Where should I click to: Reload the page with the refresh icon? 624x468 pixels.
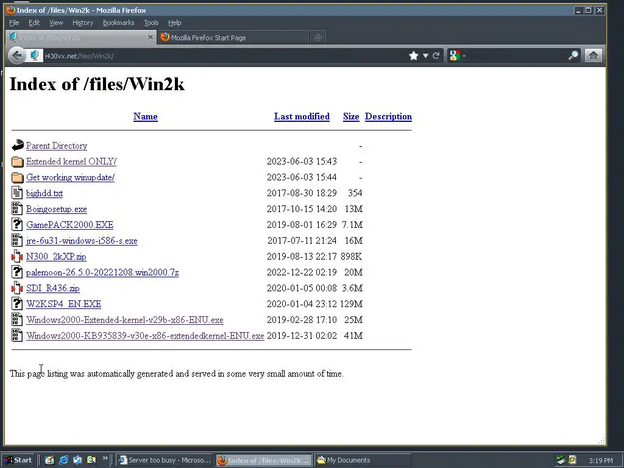436,55
